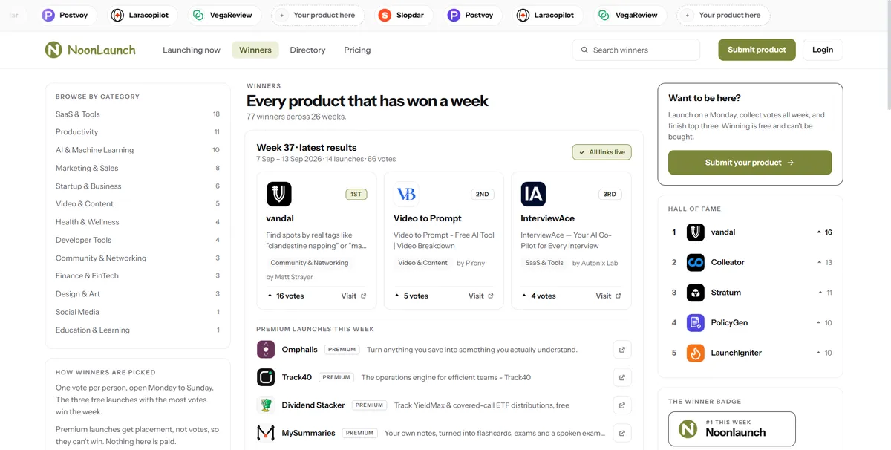The image size is (891, 450).
Task: Click the Omphalis product icon
Action: point(266,350)
